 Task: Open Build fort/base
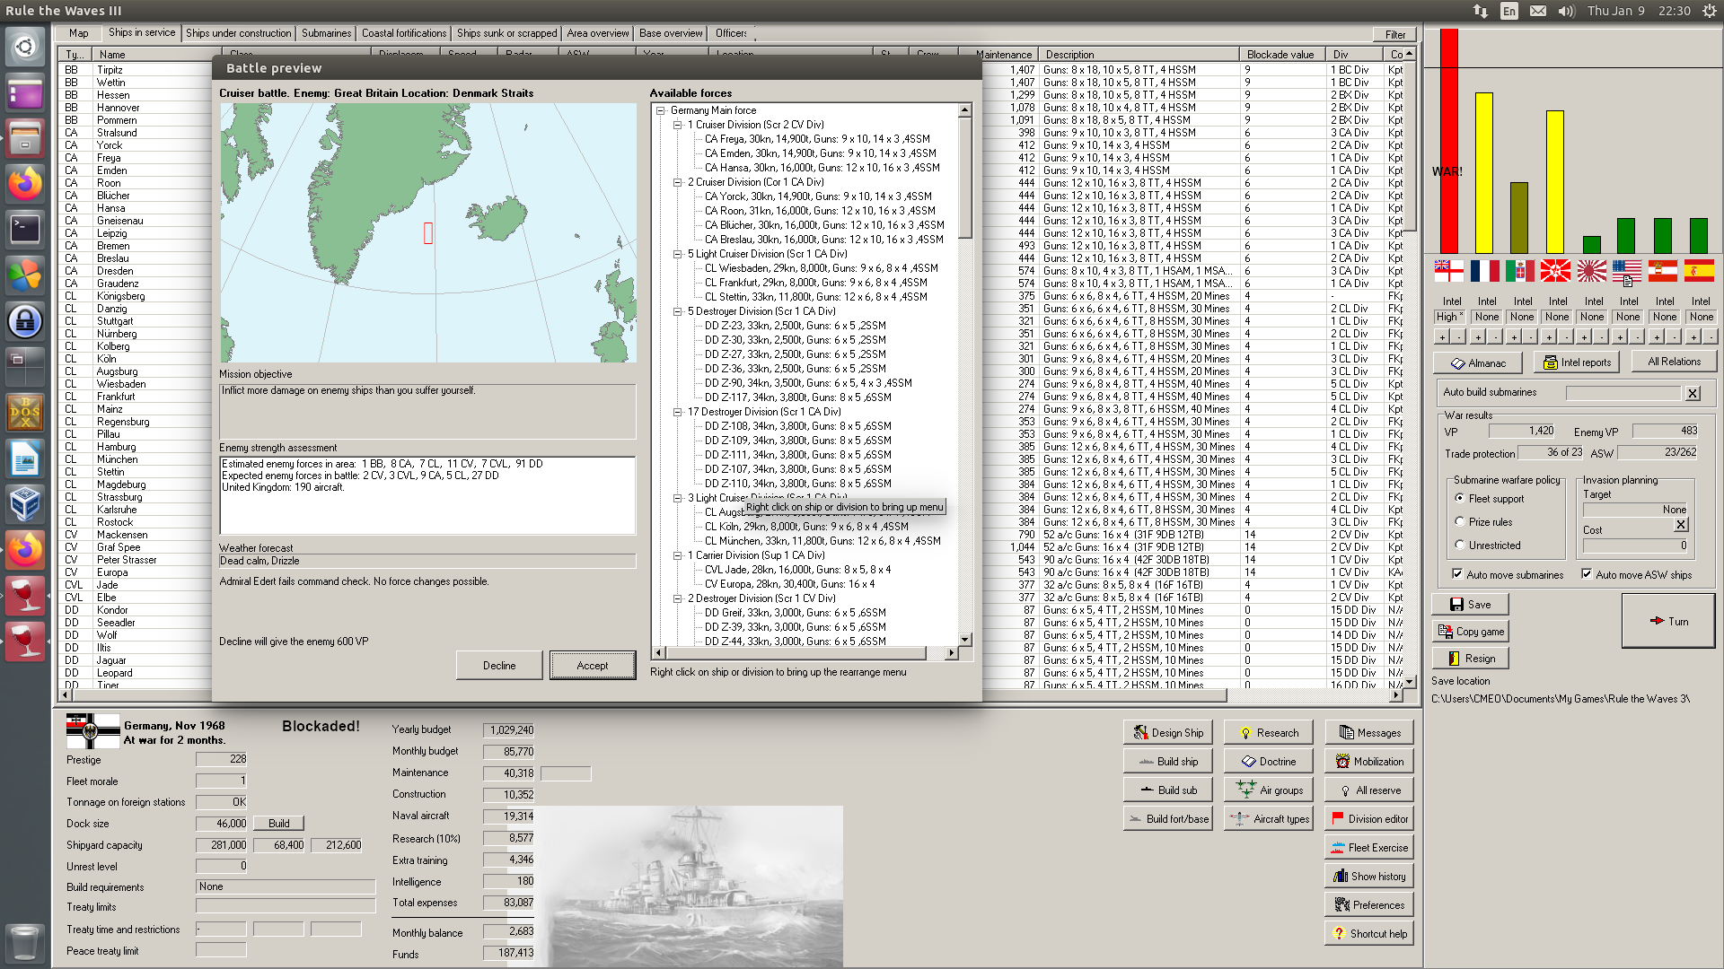tap(1167, 819)
